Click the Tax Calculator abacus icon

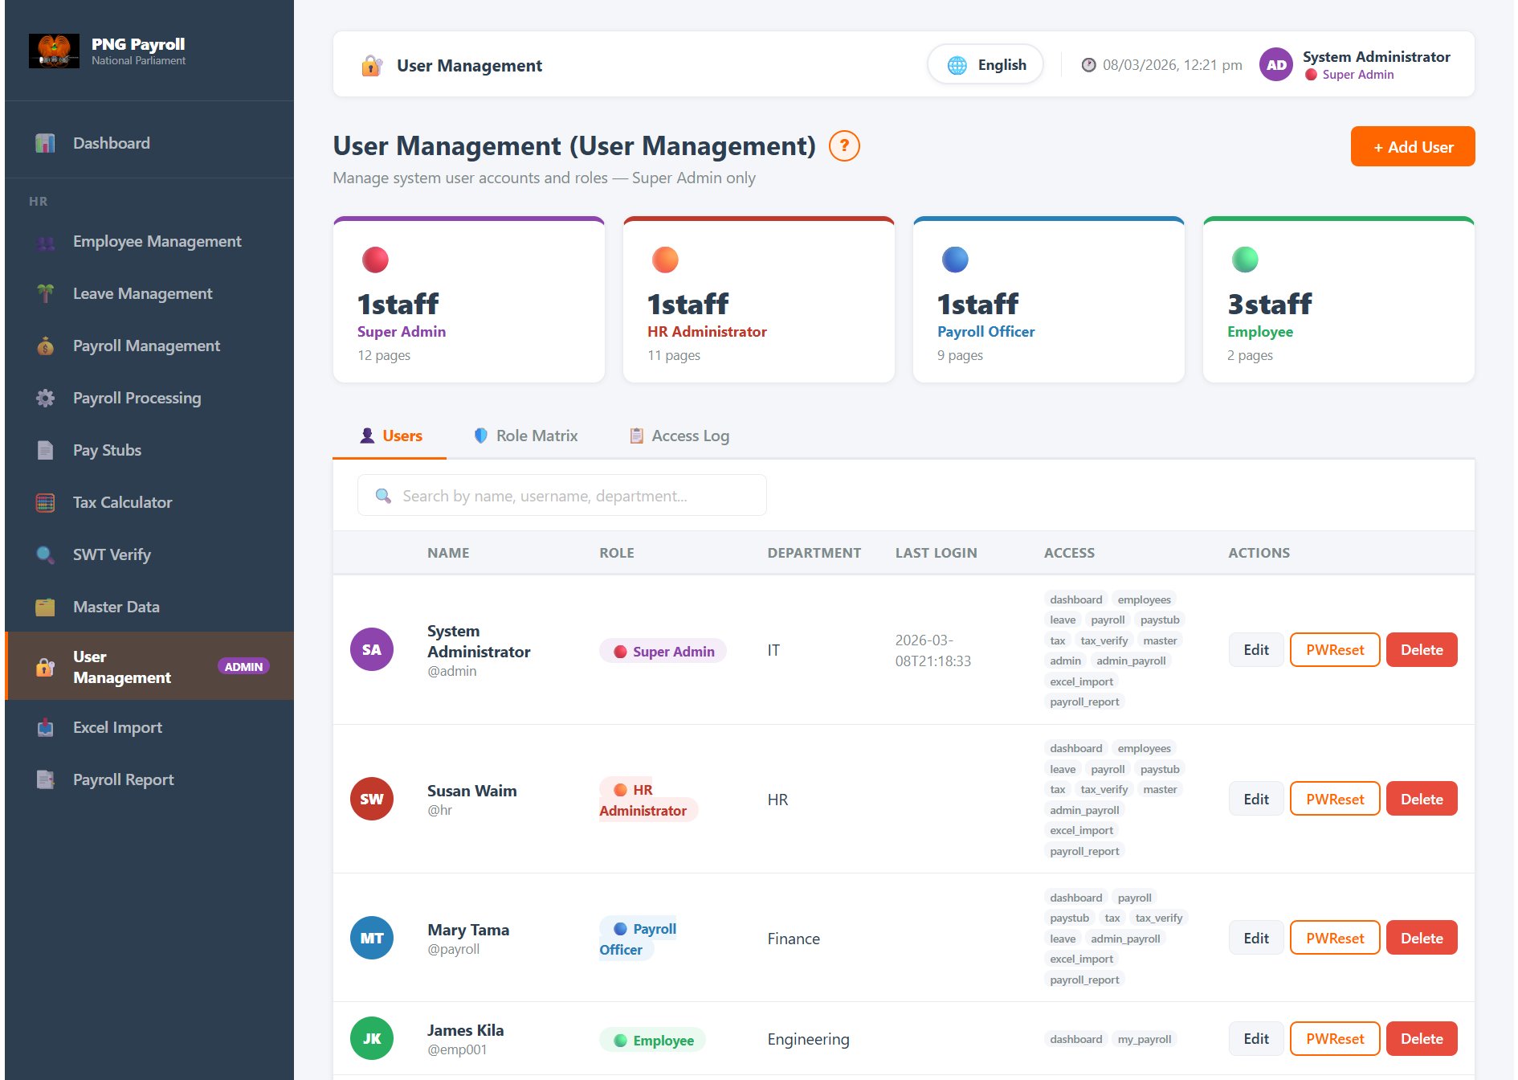[x=45, y=503]
